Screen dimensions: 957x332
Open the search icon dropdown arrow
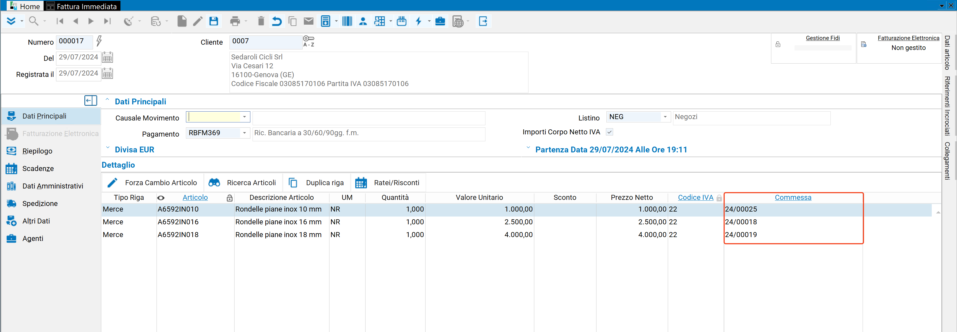(45, 21)
